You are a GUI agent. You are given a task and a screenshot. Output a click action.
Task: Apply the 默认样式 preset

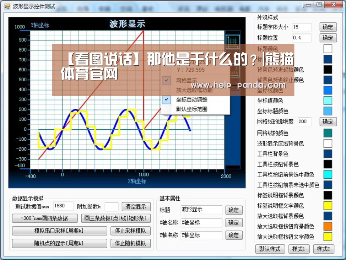click(x=270, y=249)
